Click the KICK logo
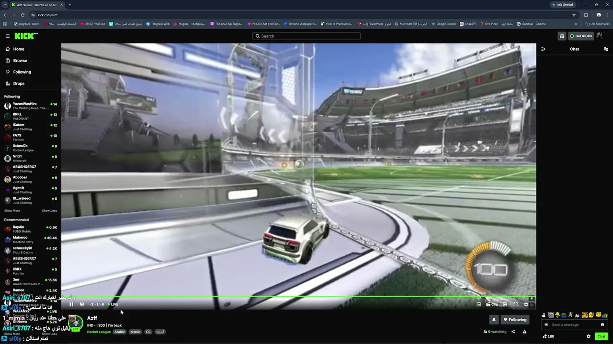The width and height of the screenshot is (613, 344). pos(26,36)
